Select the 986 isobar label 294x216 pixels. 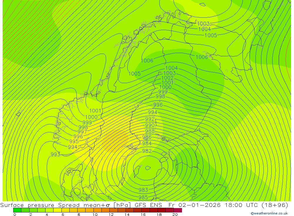(147, 137)
